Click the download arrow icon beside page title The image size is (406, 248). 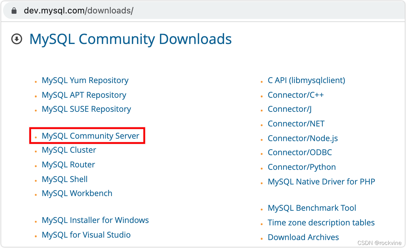click(x=17, y=39)
